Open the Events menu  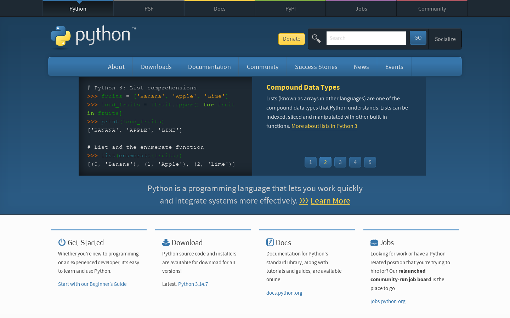pos(394,67)
